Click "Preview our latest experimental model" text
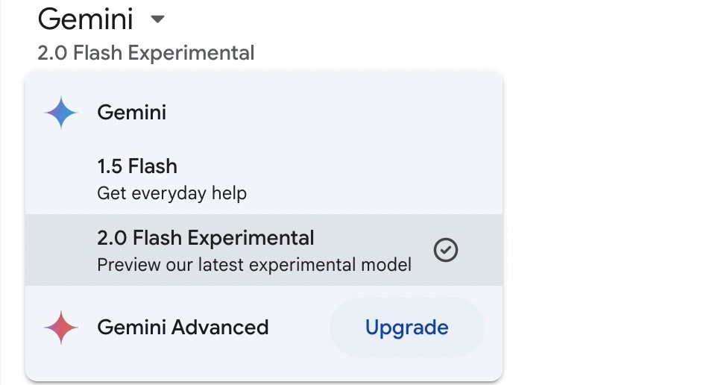The height and width of the screenshot is (385, 718). 254,264
